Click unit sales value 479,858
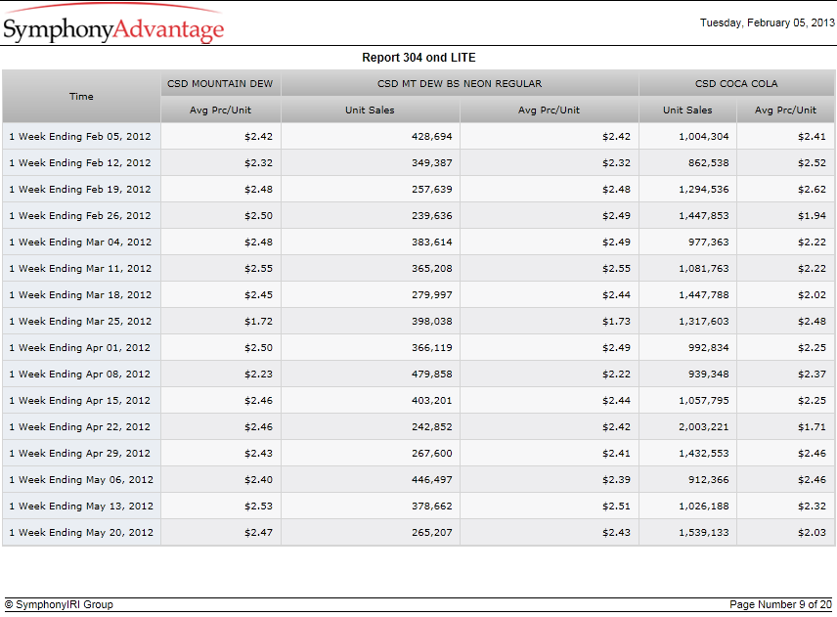This screenshot has height=617, width=837. click(x=432, y=375)
